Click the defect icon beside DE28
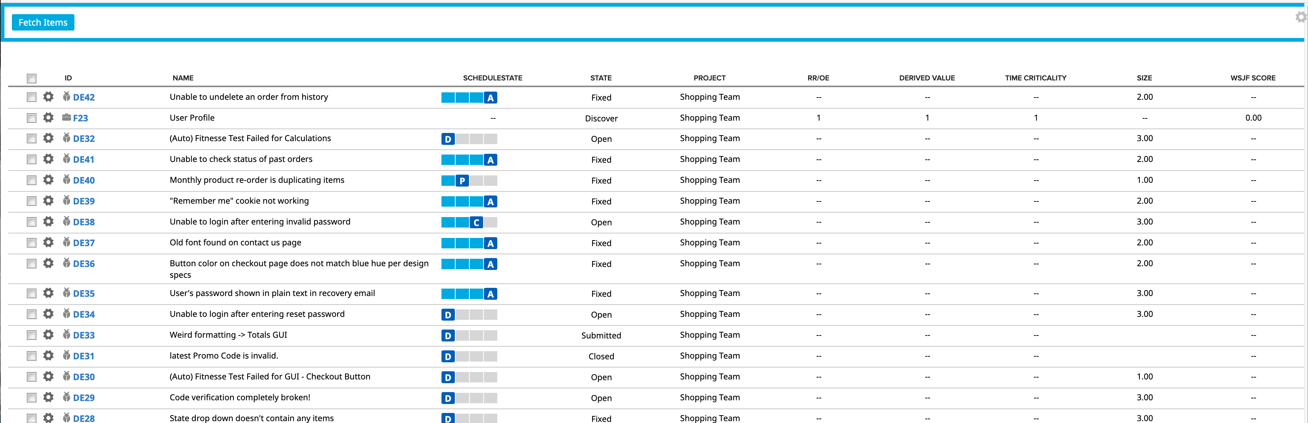 [x=66, y=418]
